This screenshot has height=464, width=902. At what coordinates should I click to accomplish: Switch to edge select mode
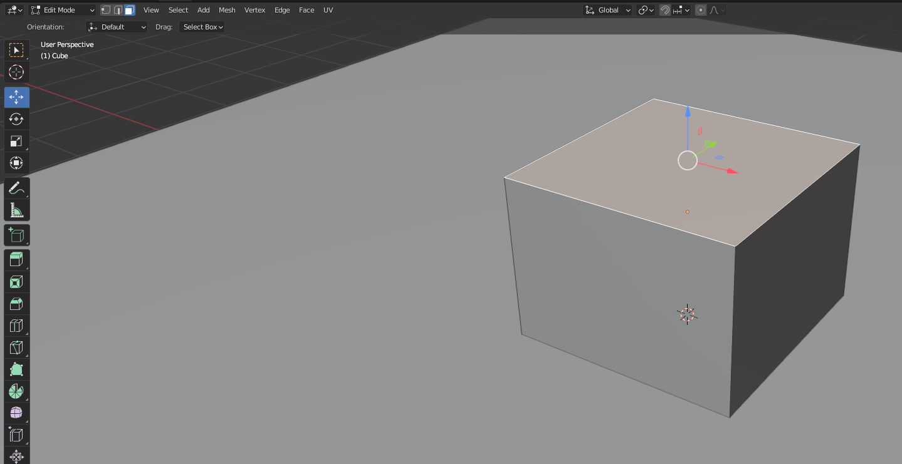118,10
